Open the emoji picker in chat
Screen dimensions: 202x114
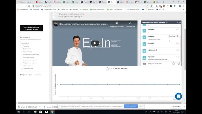point(174,63)
